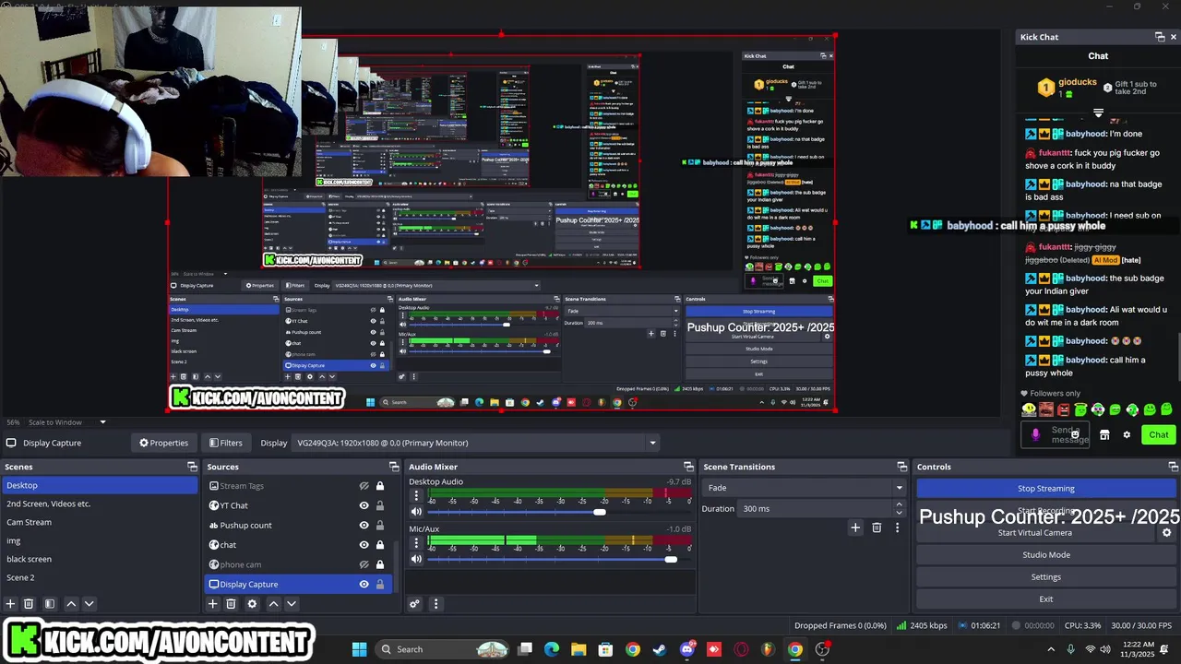Screen dimensions: 1181x664
Task: Open source Filters button above docks
Action: click(225, 443)
